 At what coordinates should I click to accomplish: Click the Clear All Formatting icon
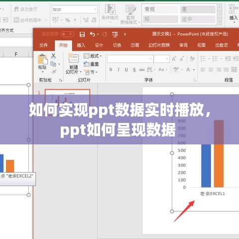[192, 59]
